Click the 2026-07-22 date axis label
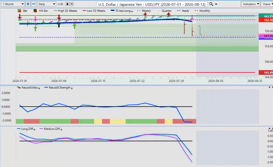This screenshot has width=273, height=167. (137, 81)
